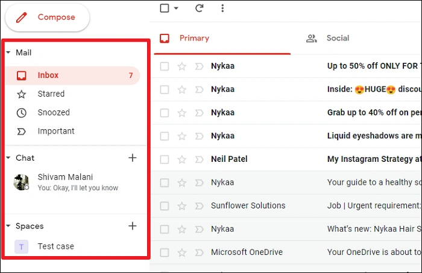This screenshot has height=273, width=422.
Task: Select the Sunflower Solutions email checkbox
Action: [165, 206]
